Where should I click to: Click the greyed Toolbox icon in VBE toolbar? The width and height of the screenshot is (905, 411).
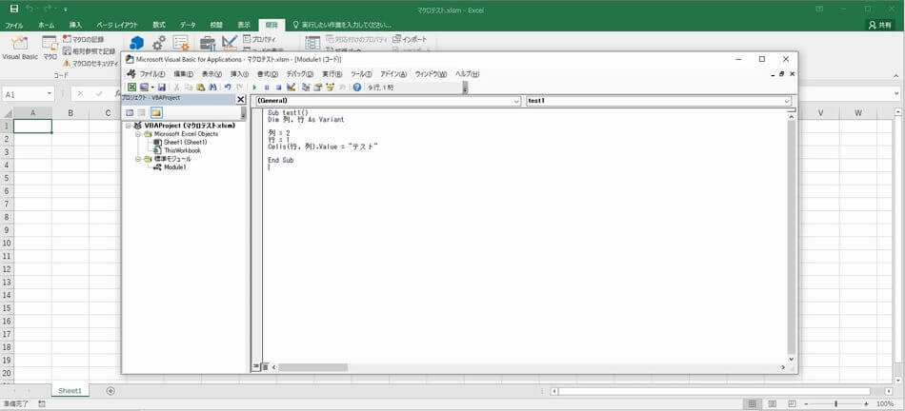coord(342,87)
